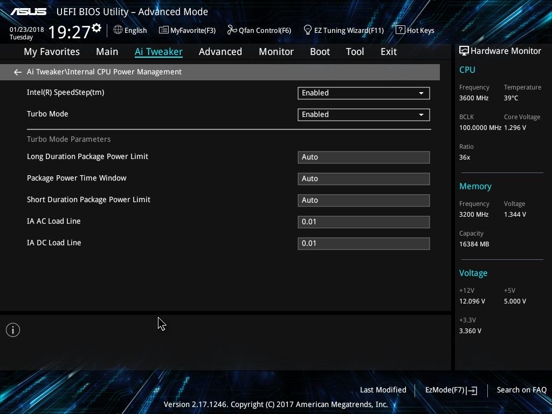Screen dimensions: 552x414
Task: Click the Turbo Mode Parameters heading
Action: point(68,140)
